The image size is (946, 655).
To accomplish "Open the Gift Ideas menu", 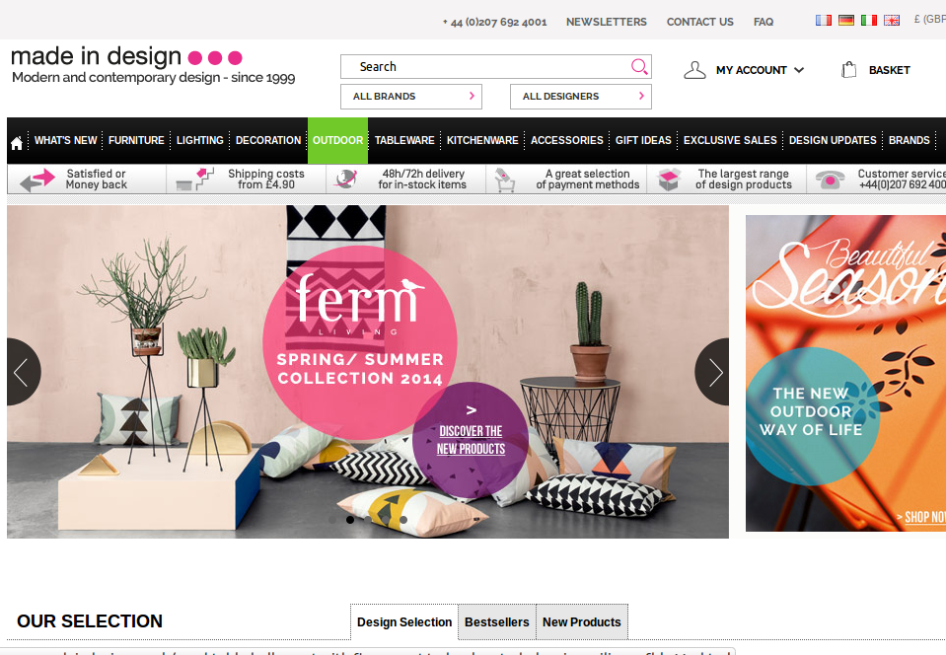I will click(x=643, y=140).
